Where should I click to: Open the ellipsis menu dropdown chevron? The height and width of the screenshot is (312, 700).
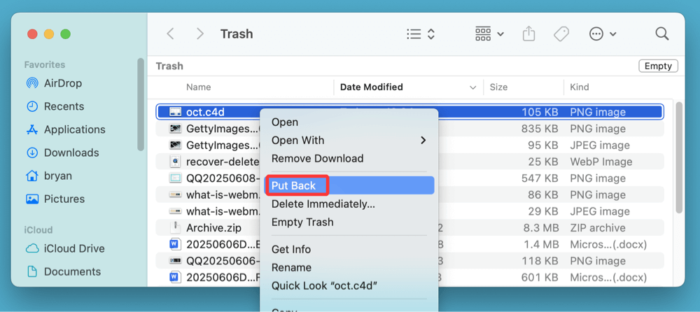613,34
